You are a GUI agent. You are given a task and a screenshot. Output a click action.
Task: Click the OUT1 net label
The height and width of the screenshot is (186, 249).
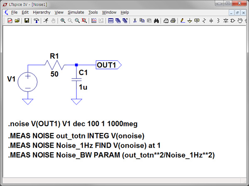tap(107, 65)
